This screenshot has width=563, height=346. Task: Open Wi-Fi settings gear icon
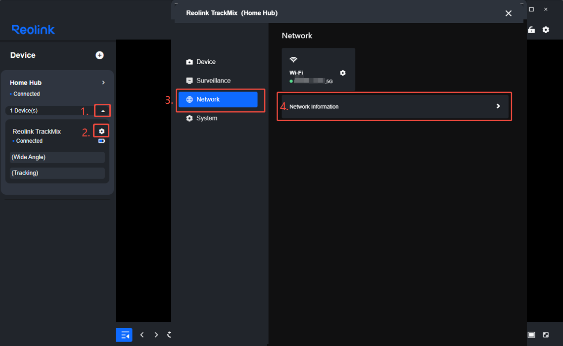343,73
